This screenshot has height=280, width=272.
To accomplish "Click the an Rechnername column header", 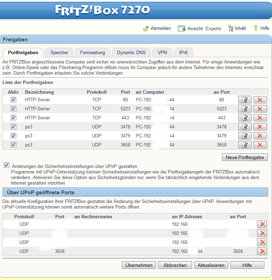I will coord(93,217).
